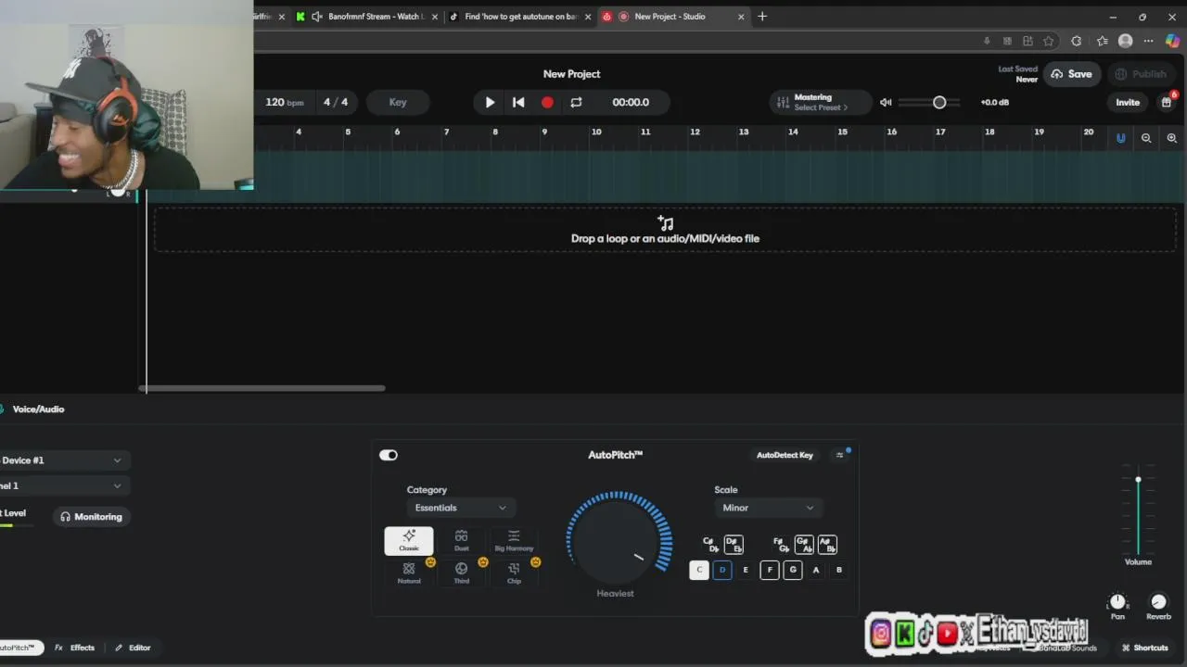Toggle the G note key
The image size is (1187, 667).
(x=793, y=570)
